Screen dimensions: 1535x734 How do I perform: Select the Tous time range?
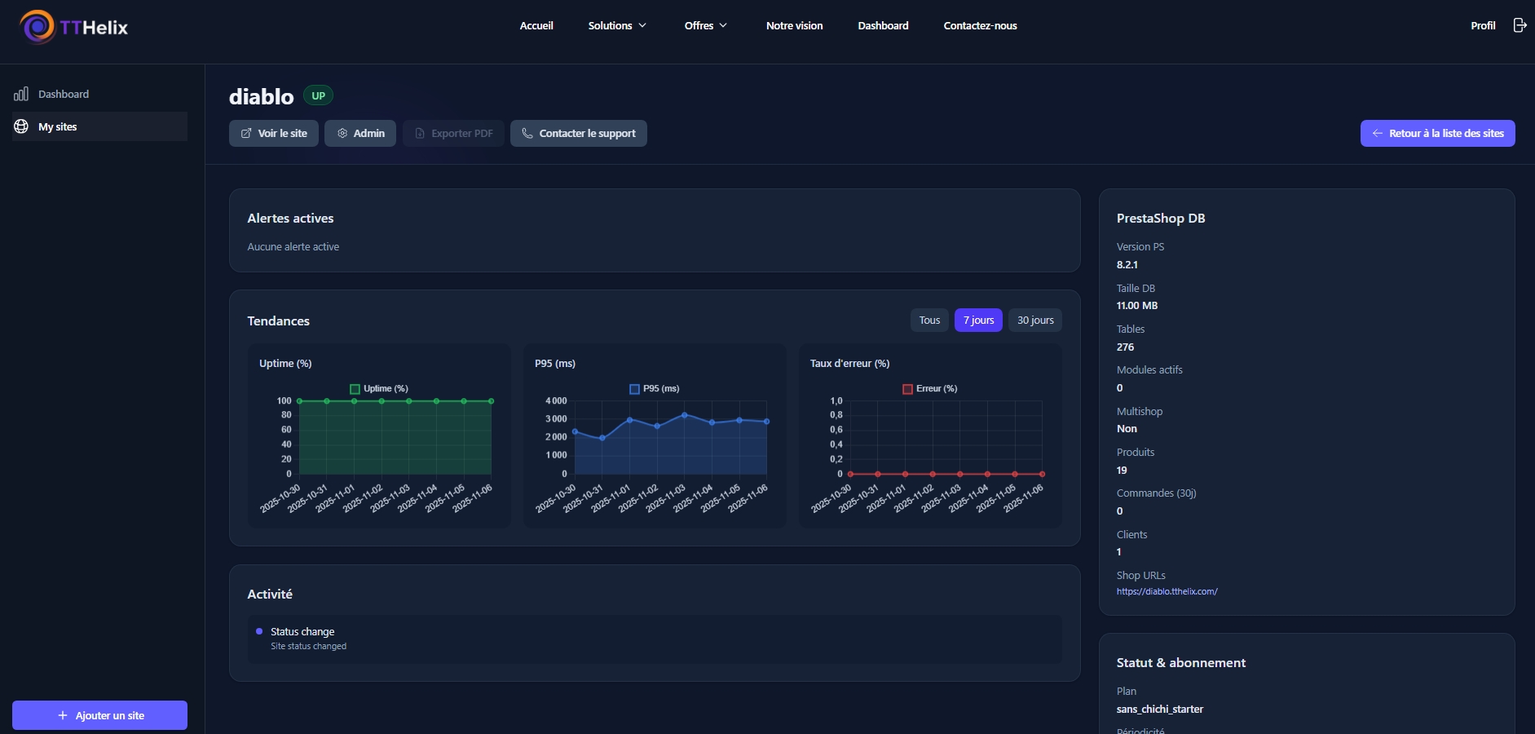[929, 321]
